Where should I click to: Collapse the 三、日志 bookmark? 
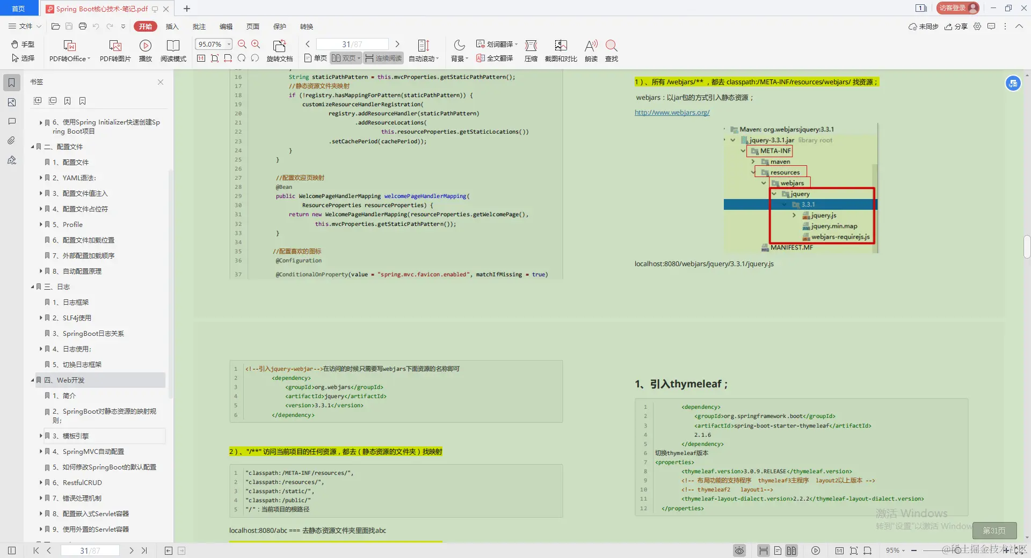pos(32,287)
